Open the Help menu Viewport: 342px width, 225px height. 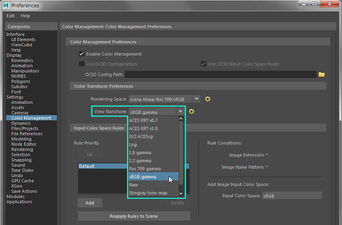coord(25,16)
